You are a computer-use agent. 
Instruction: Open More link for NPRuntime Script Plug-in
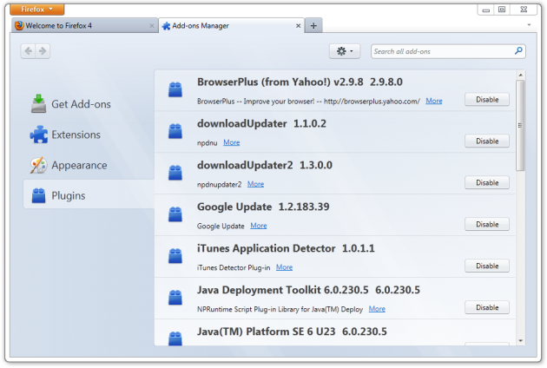click(377, 309)
